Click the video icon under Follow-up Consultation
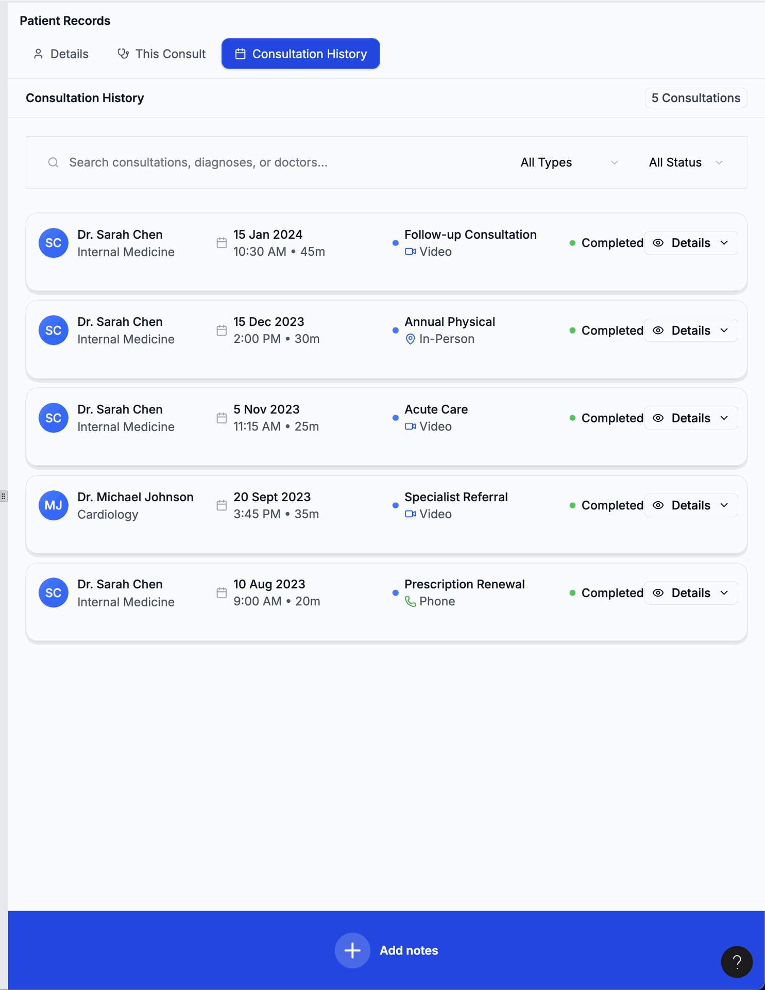Viewport: 765px width, 990px height. (410, 252)
